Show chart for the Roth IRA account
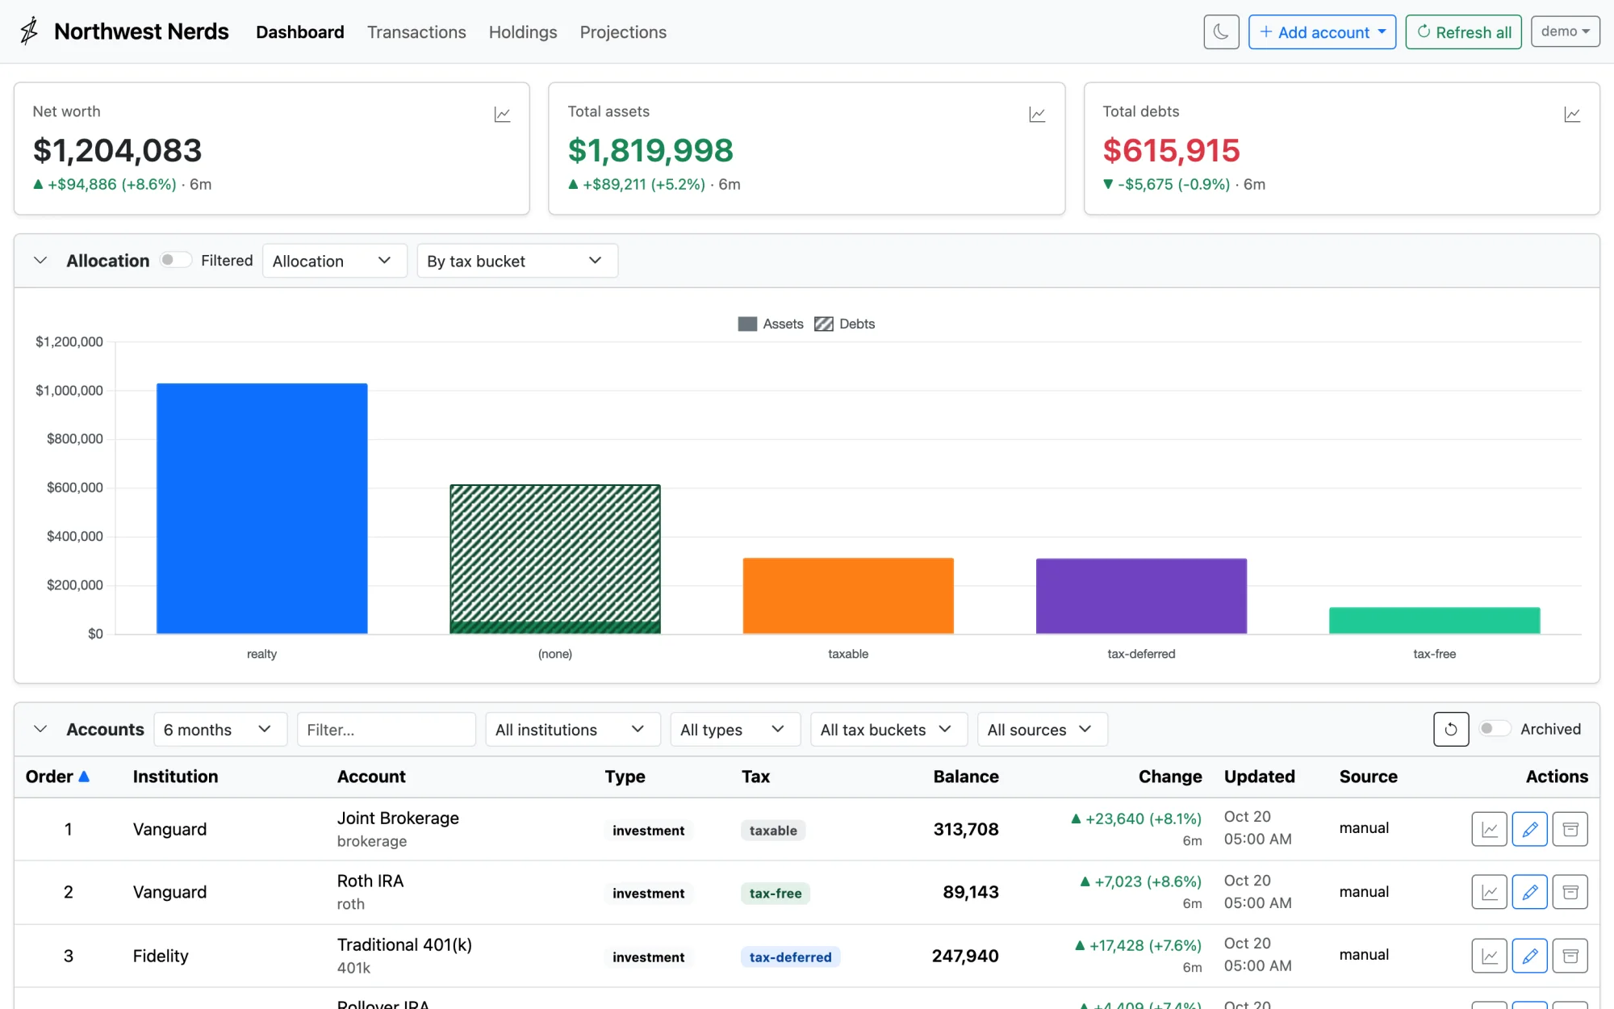Viewport: 1614px width, 1009px height. pos(1489,892)
